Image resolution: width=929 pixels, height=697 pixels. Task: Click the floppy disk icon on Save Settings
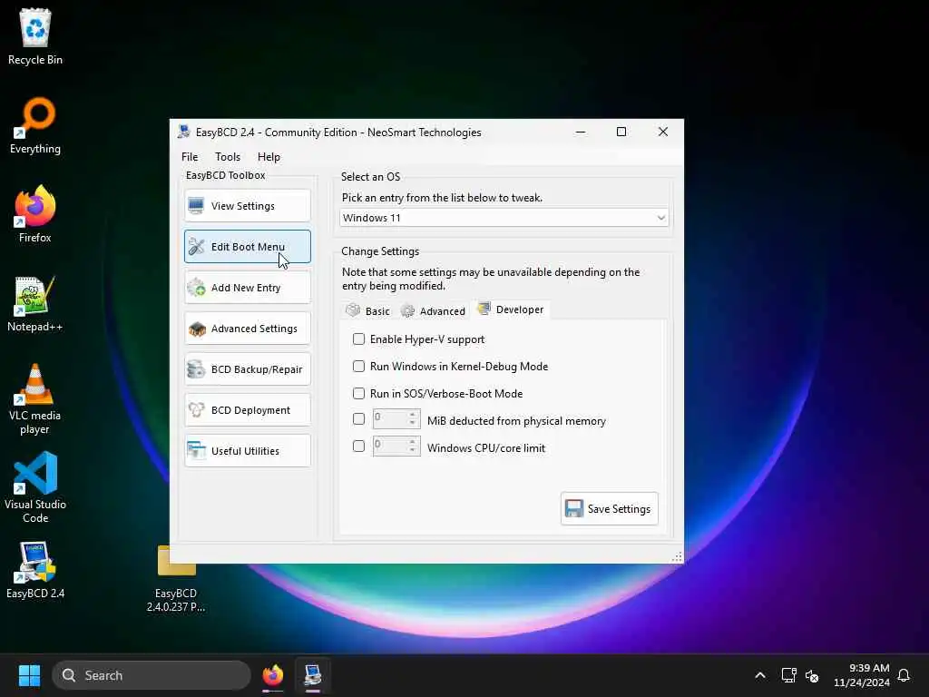[573, 508]
